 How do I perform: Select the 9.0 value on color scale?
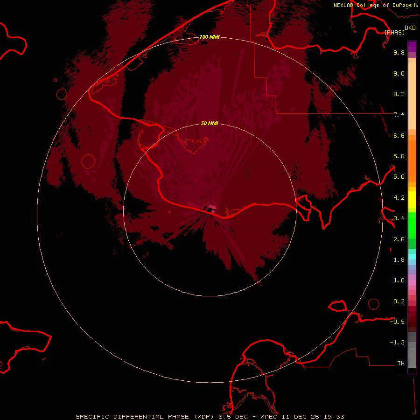click(399, 73)
